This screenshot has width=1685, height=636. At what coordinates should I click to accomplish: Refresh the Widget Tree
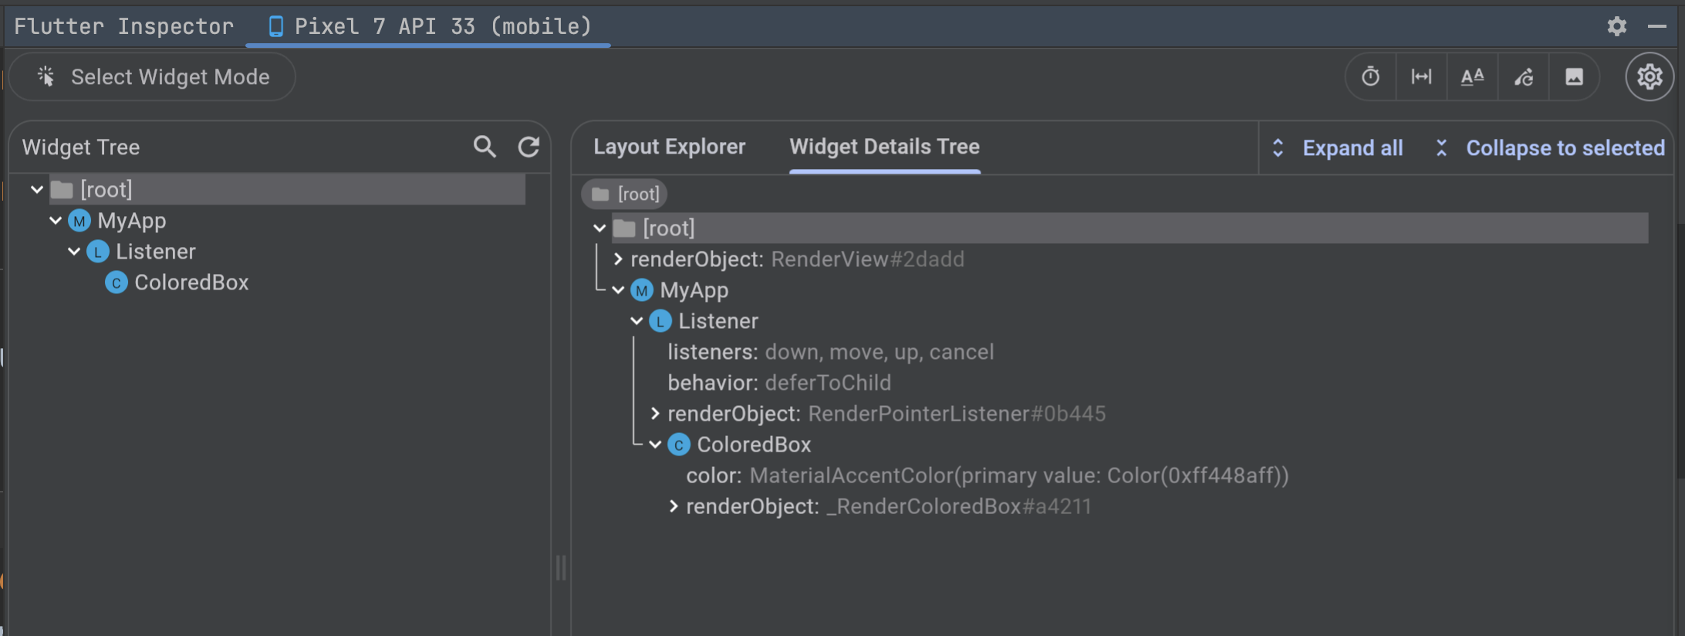click(528, 147)
